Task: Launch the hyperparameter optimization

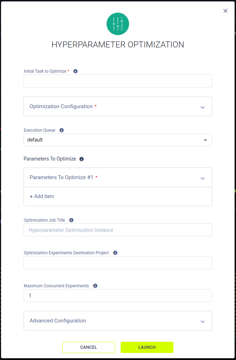Action: tap(147, 347)
